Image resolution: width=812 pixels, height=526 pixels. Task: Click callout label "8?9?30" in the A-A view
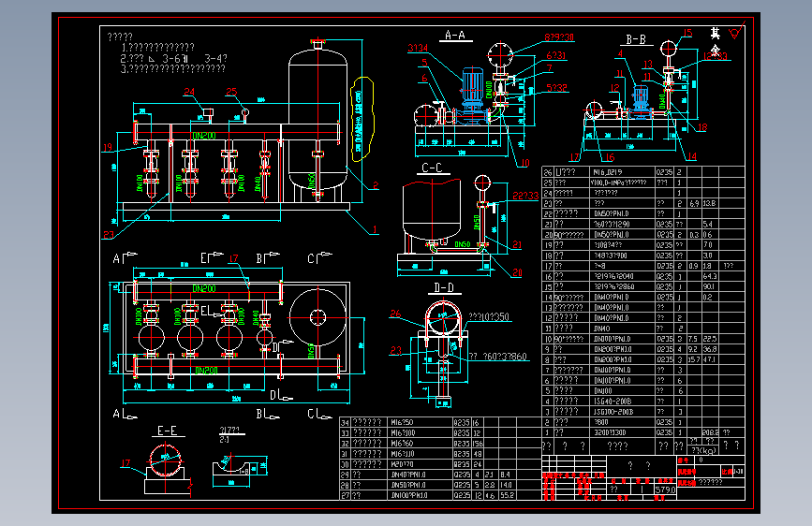(x=559, y=37)
